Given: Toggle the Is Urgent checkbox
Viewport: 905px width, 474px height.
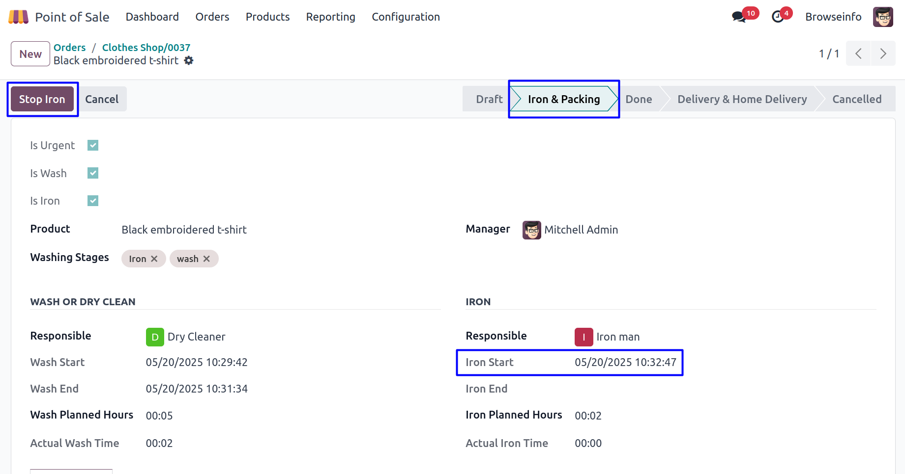Looking at the screenshot, I should pyautogui.click(x=93, y=145).
